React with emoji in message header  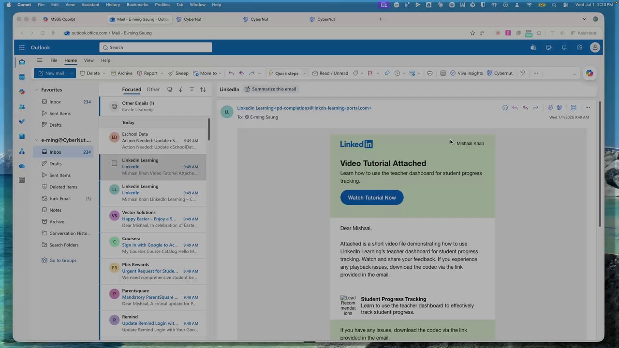click(x=505, y=108)
